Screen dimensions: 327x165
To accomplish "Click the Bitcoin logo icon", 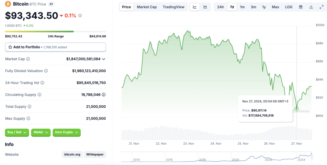I will click(8, 4).
